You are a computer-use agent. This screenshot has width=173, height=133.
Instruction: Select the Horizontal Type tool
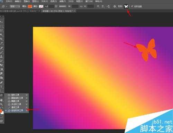(x=1, y=87)
